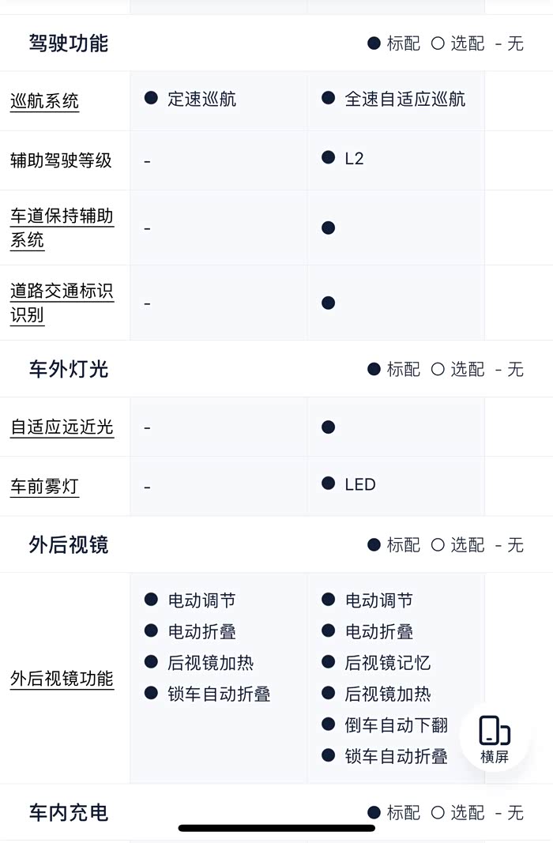This screenshot has width=553, height=843.
Task: Tap the 定速巡航 cell
Action: point(201,100)
